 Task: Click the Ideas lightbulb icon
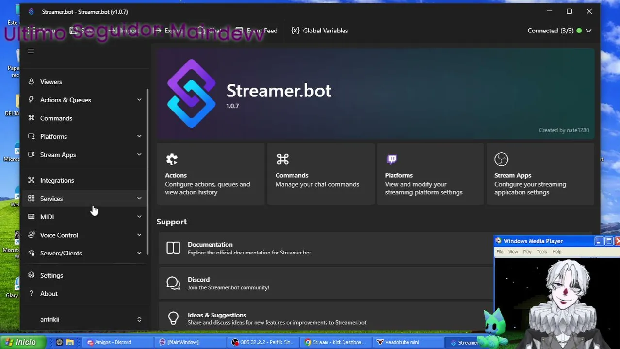point(173,318)
